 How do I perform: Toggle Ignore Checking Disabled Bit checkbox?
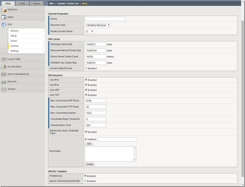86,181
